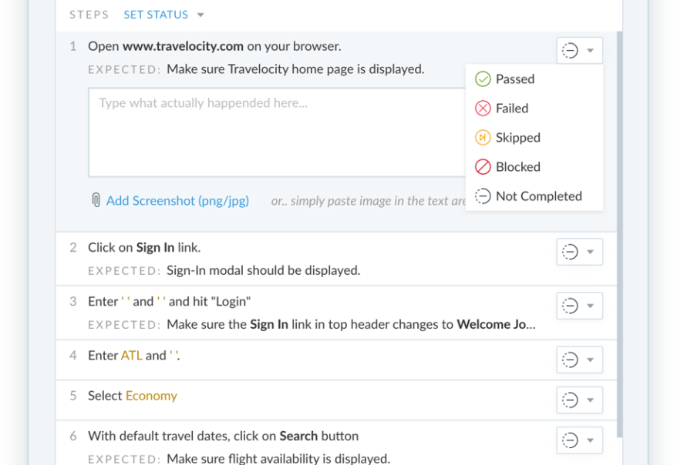Click the step 2 status circle icon

(570, 252)
